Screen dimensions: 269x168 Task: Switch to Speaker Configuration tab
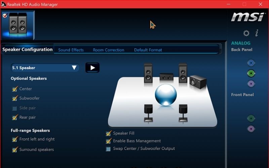(28, 49)
